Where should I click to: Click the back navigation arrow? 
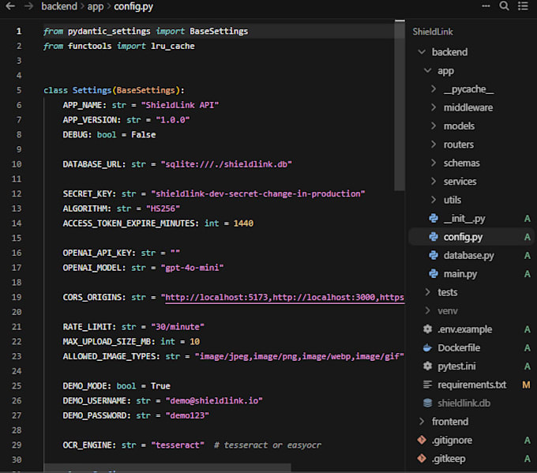(x=10, y=6)
